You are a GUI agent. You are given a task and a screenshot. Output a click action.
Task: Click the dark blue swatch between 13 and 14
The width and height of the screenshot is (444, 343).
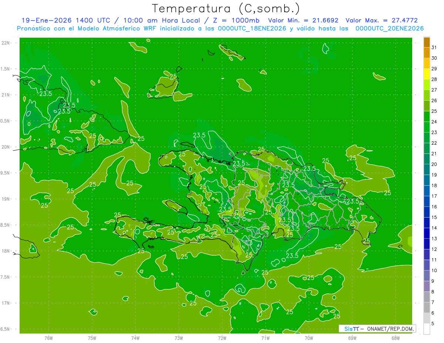pos(427,233)
